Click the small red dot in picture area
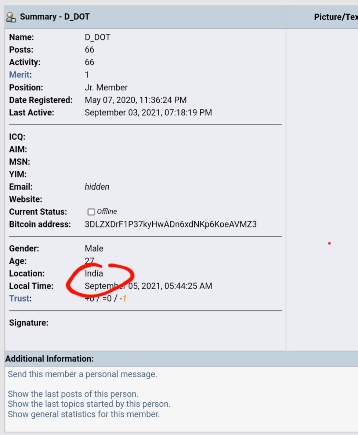The width and height of the screenshot is (358, 435). 329,243
